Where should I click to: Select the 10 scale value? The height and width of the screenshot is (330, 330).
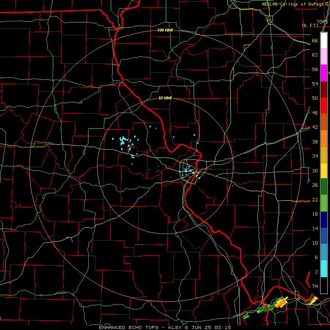point(315,243)
